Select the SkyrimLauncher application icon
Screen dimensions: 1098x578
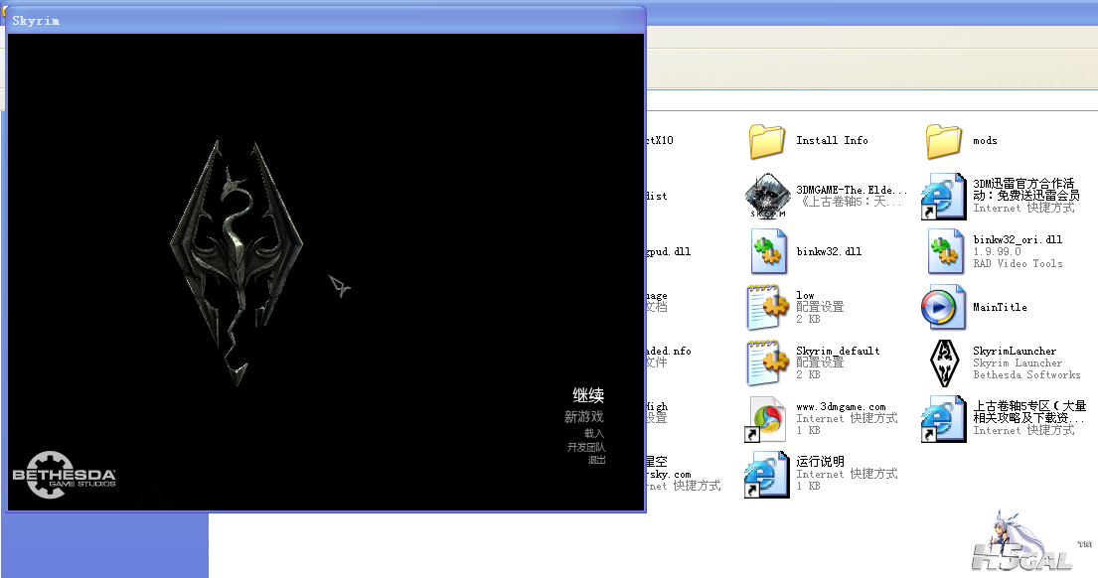click(x=944, y=362)
